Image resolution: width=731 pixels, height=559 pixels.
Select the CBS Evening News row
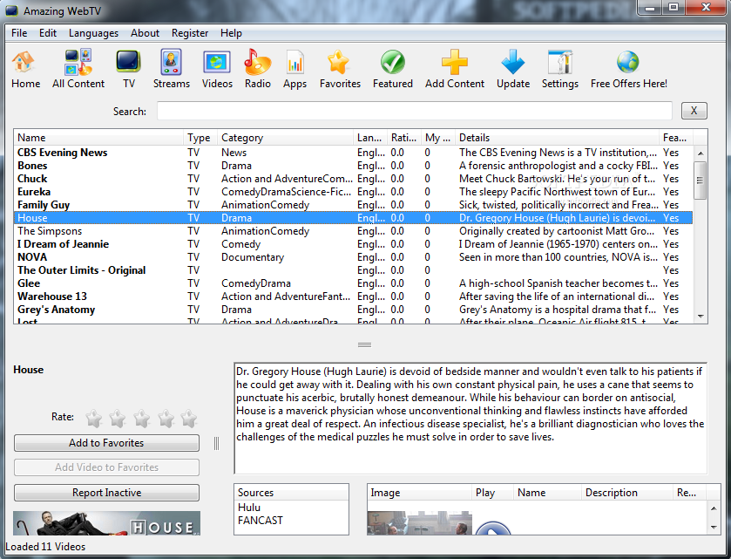(353, 153)
